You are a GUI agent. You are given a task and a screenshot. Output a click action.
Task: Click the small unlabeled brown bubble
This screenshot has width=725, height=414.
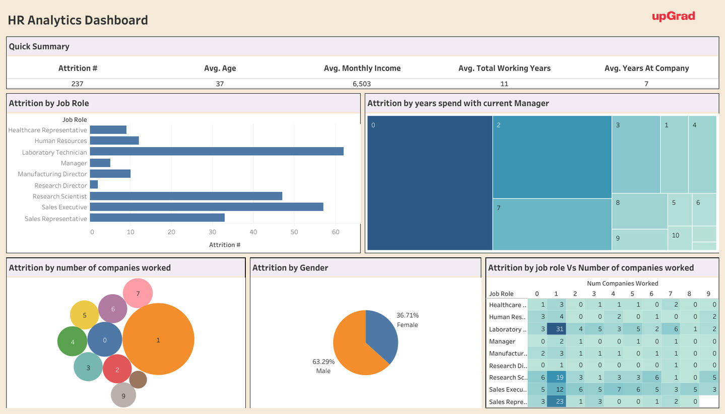coord(138,380)
